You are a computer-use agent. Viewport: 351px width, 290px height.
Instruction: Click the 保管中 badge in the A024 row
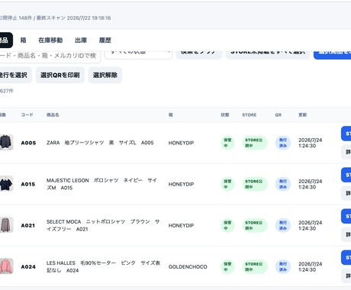point(227,266)
